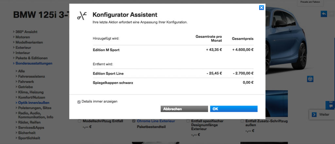Select Radio, Audio, Kommunikation, Info subcategory

35,115
